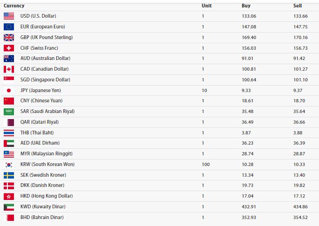Click the United States flag icon
The width and height of the screenshot is (319, 226).
click(9, 16)
